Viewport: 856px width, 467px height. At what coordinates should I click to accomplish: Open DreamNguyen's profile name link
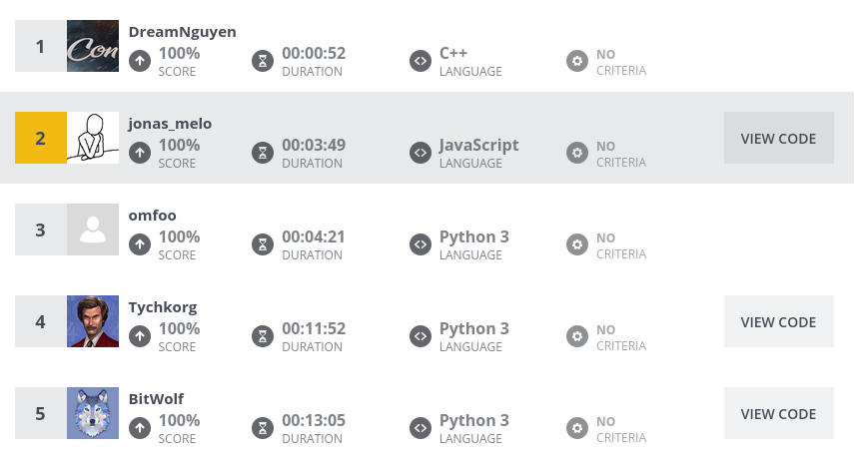tap(183, 32)
